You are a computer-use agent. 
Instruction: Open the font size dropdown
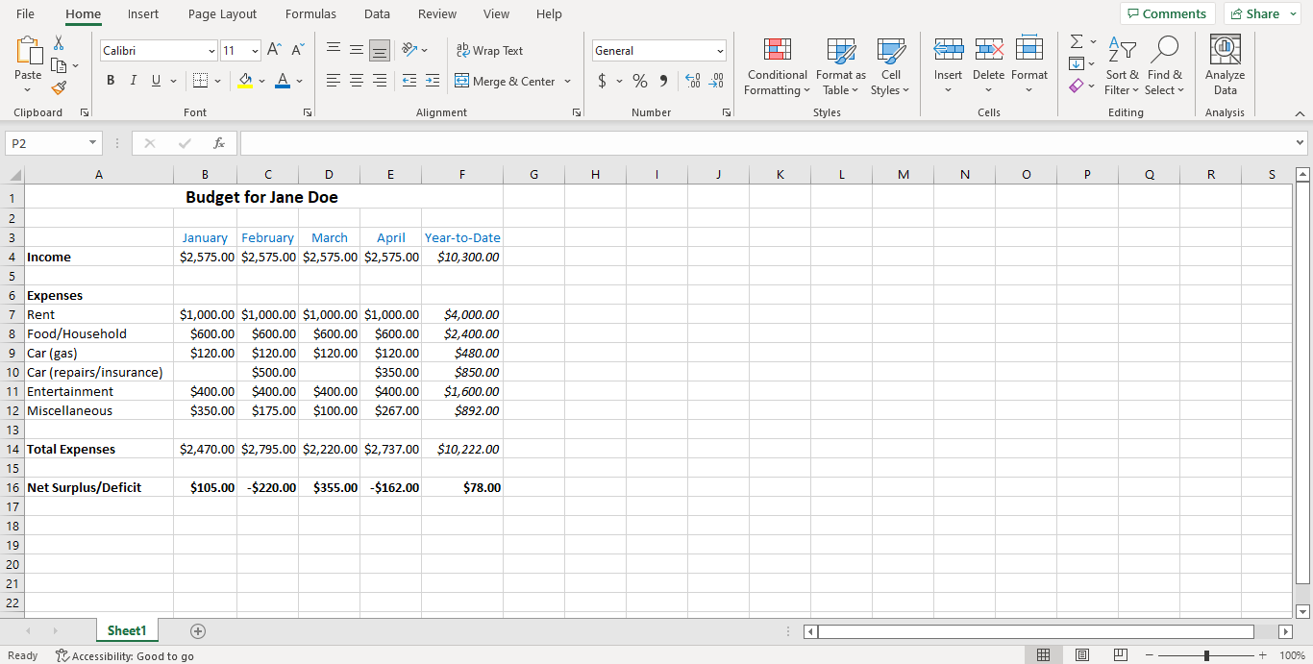tap(255, 50)
